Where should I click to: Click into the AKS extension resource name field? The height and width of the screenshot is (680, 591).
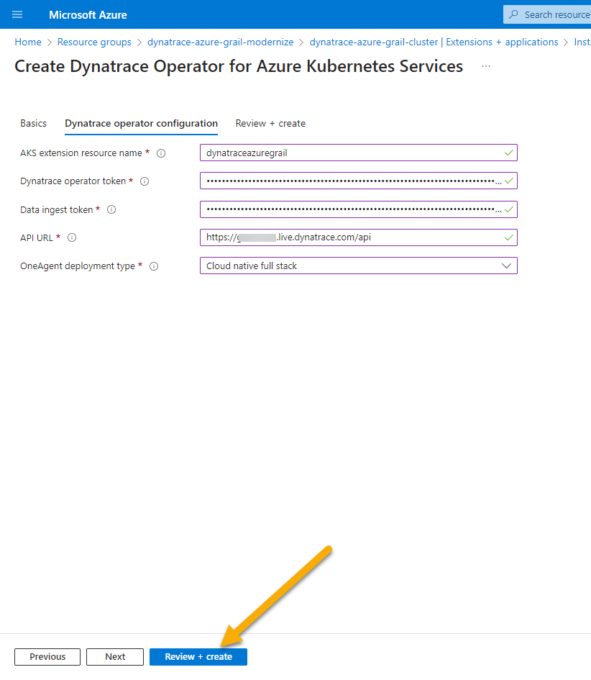click(352, 153)
